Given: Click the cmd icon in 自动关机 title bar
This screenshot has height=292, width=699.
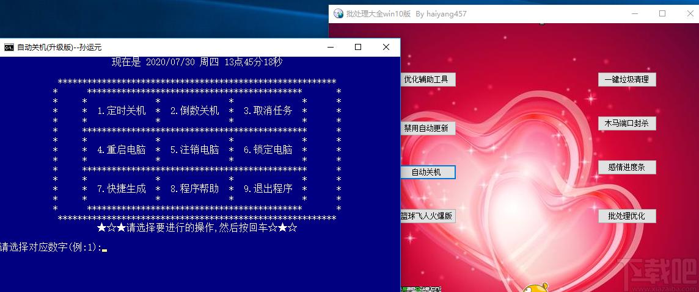Looking at the screenshot, I should (x=9, y=47).
